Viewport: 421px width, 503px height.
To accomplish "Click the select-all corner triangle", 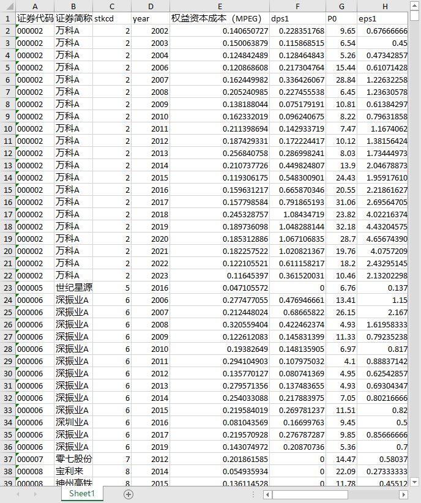I will [8, 6].
